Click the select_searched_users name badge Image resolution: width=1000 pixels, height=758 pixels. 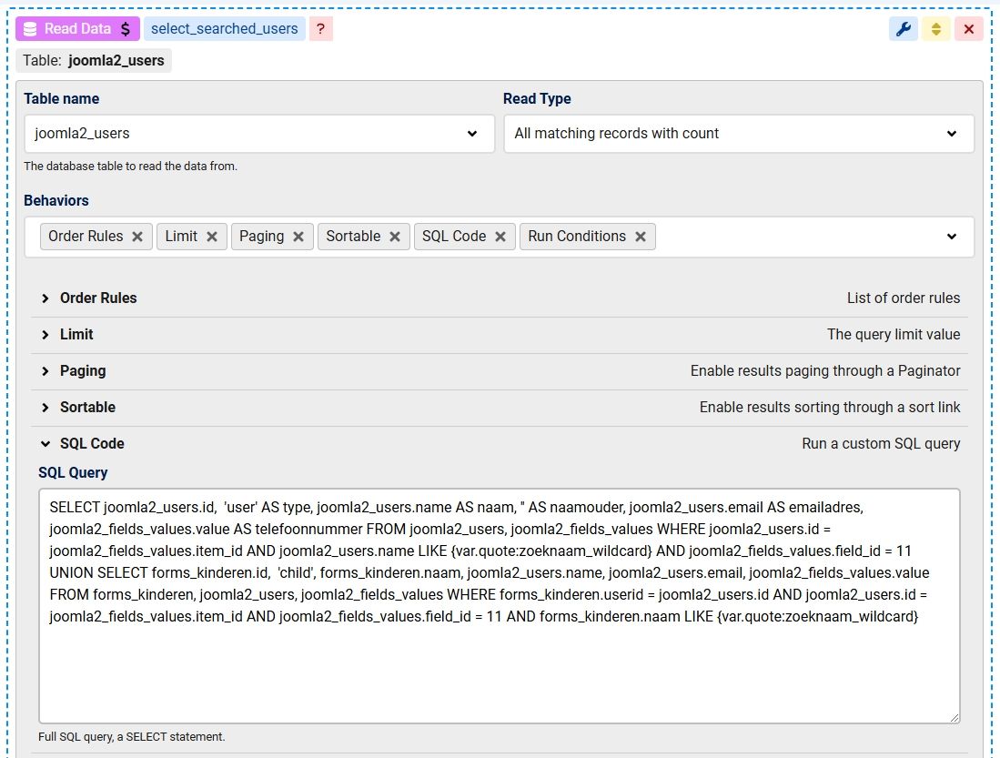pyautogui.click(x=224, y=29)
